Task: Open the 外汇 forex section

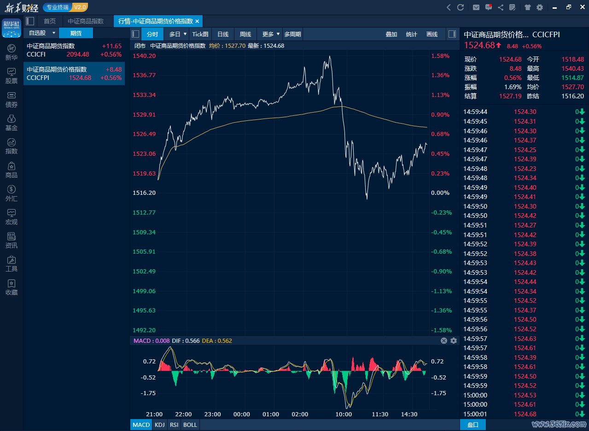Action: 12,193
